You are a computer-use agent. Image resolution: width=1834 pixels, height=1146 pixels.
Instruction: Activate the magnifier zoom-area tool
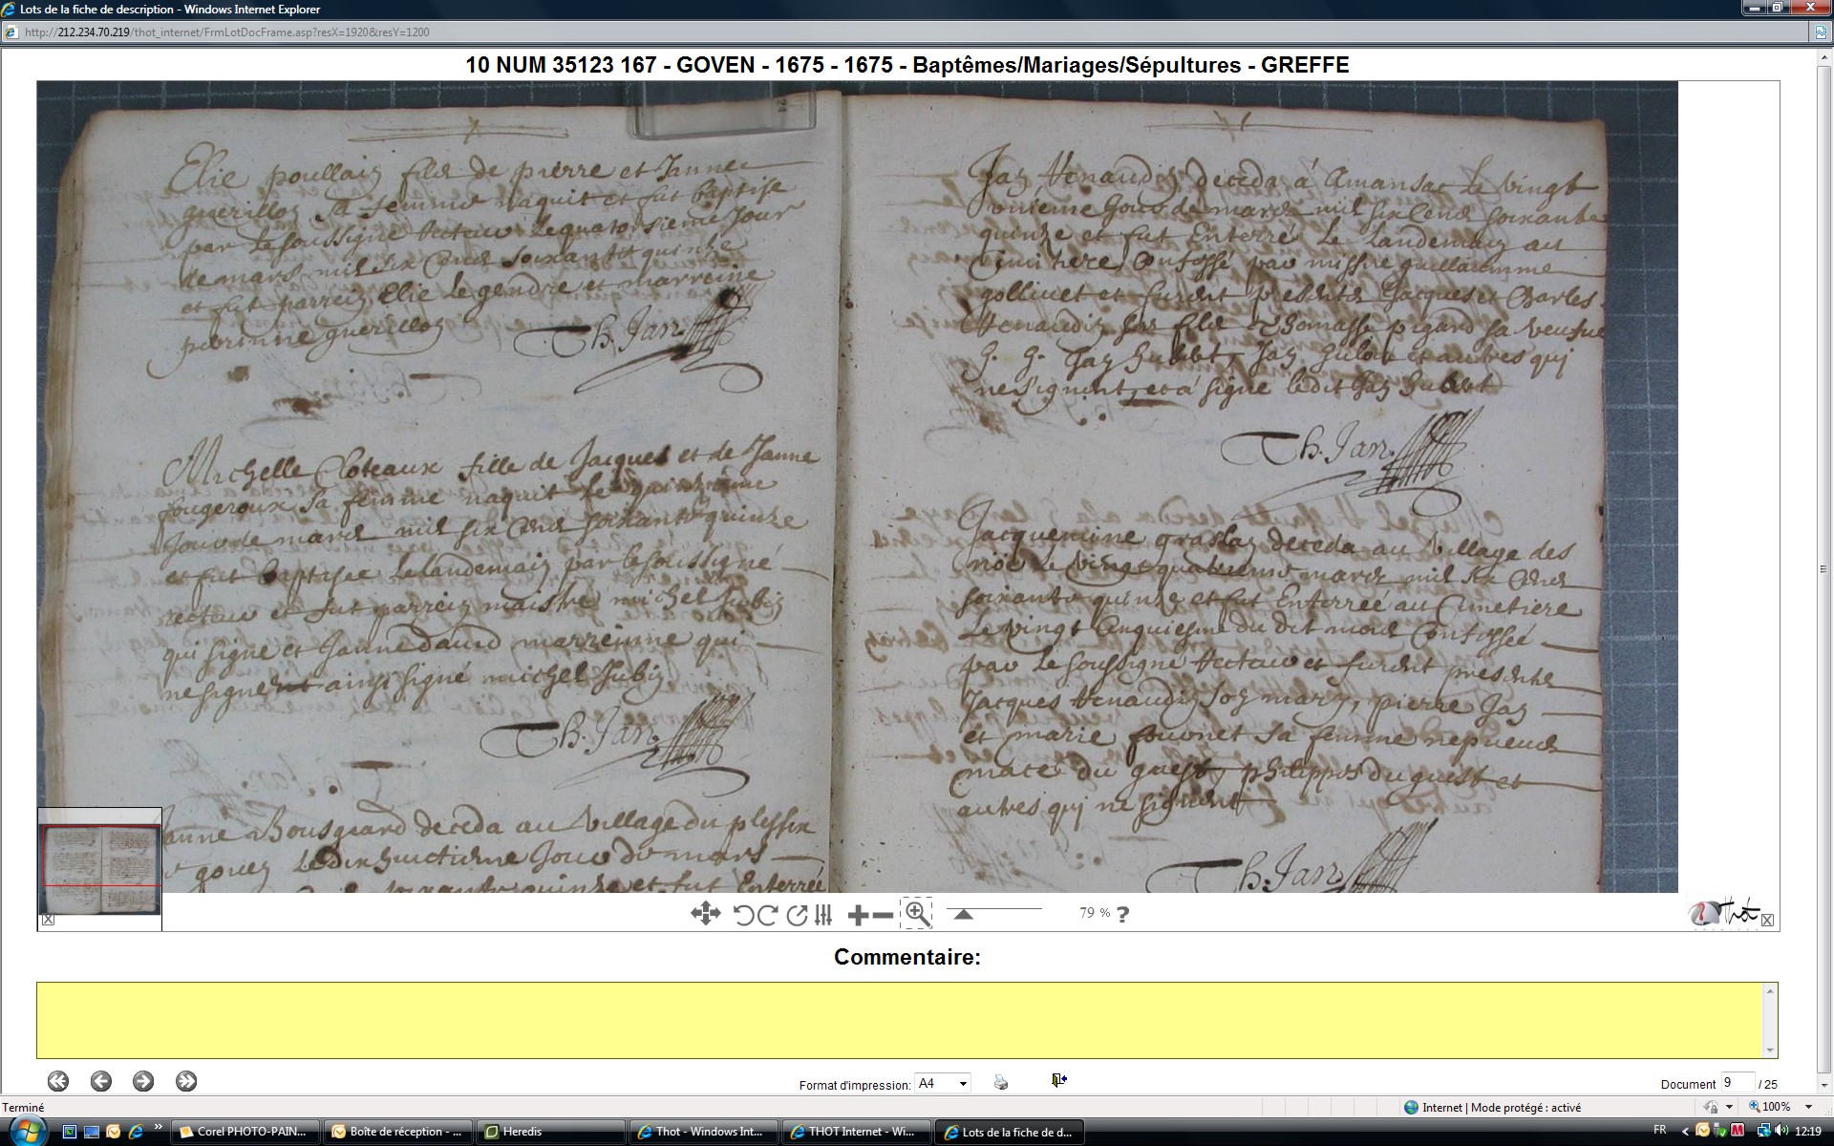coord(917,914)
